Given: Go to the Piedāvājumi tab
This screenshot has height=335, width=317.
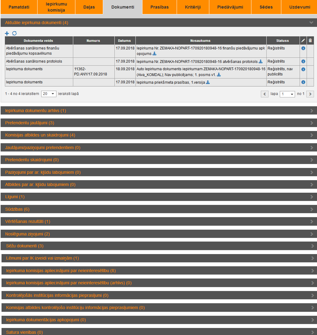Looking at the screenshot, I should pyautogui.click(x=230, y=7).
